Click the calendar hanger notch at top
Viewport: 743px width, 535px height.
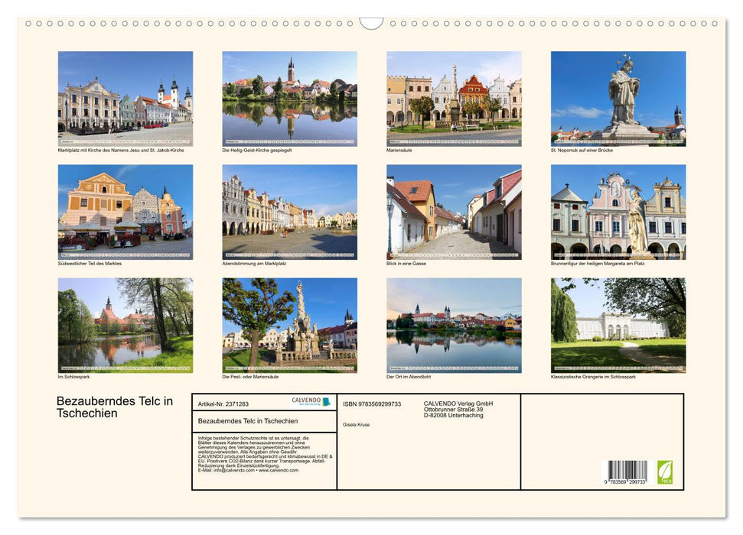tap(371, 23)
